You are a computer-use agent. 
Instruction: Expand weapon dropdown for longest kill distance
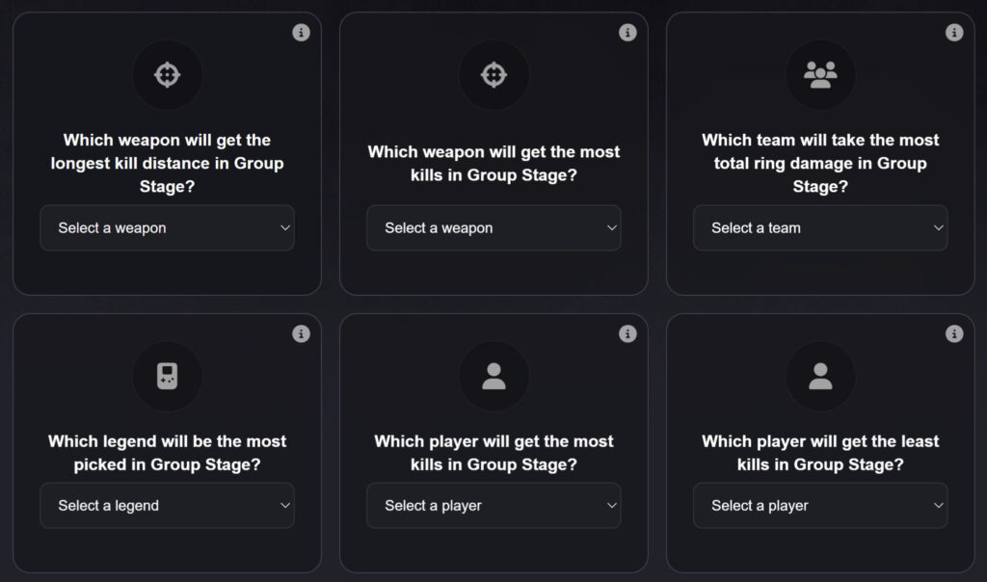point(167,228)
